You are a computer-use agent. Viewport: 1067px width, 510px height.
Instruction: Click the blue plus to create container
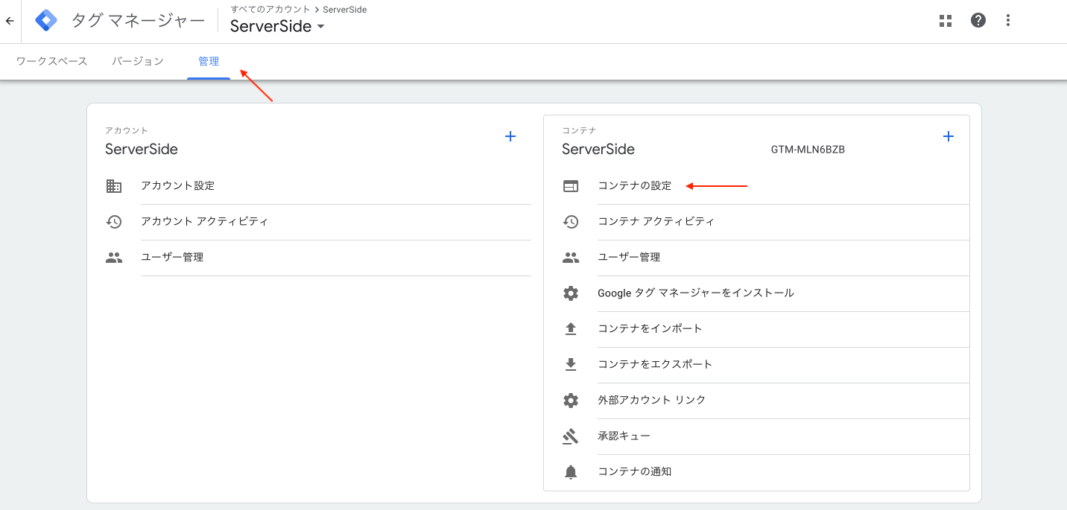coord(949,136)
